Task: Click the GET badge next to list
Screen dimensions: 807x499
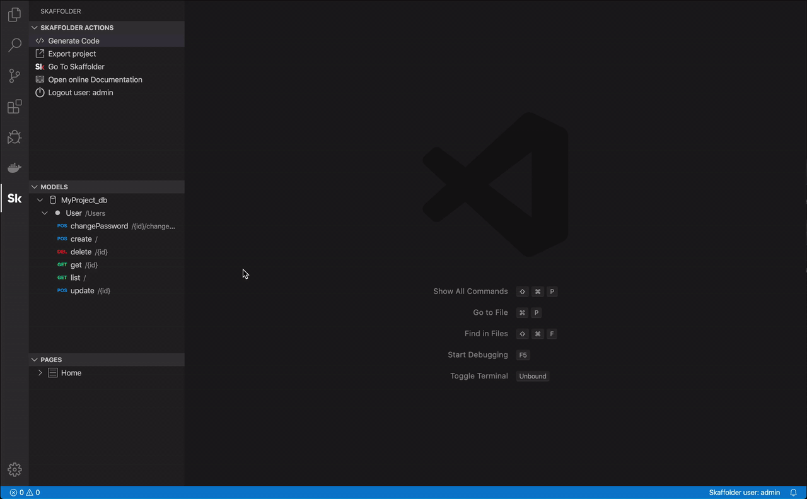Action: tap(62, 278)
